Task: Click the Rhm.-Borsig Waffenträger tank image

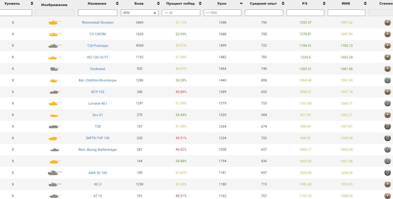Action: tap(55, 150)
